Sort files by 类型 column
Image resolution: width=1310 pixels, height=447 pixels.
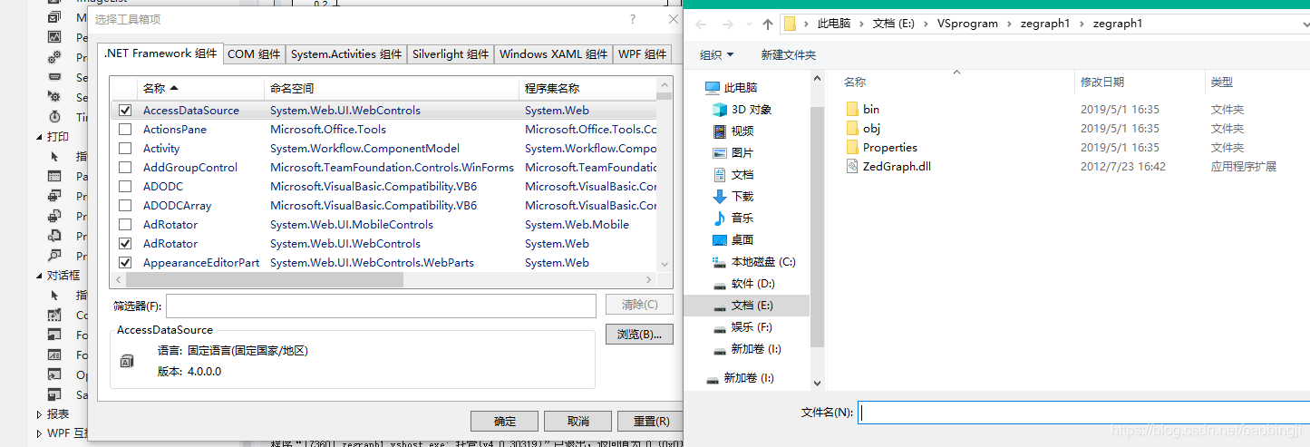coord(1221,83)
